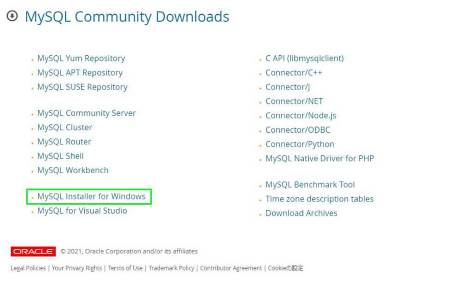472x288 pixels.
Task: Open MySQL APT Repository link
Action: pos(80,73)
